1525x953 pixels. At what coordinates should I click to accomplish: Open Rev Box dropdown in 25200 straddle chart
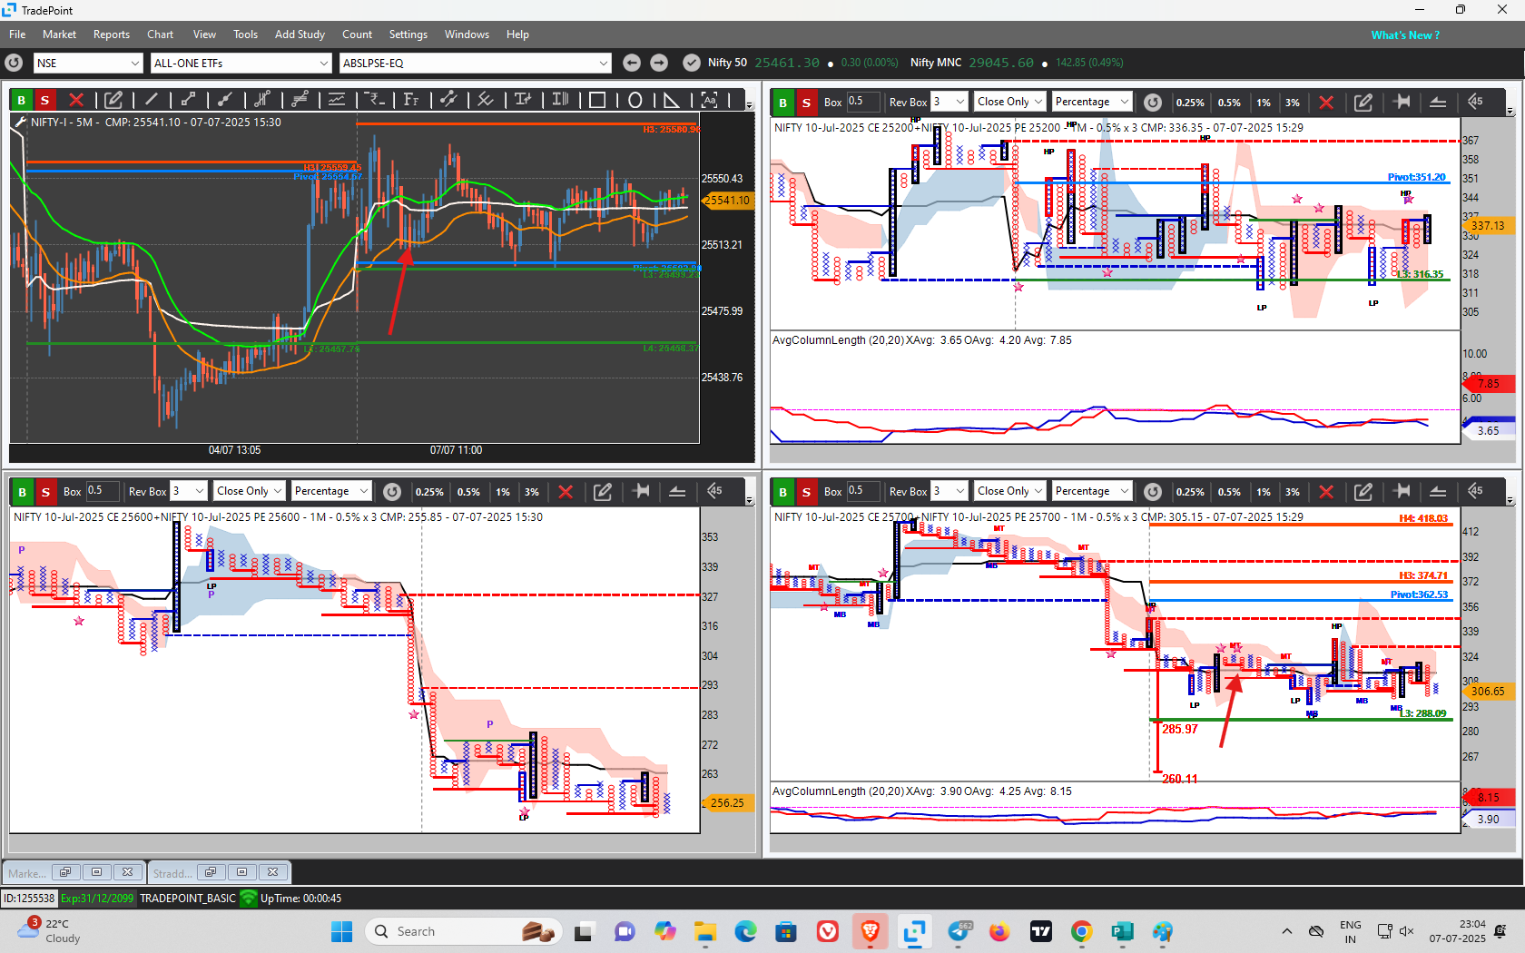point(949,102)
